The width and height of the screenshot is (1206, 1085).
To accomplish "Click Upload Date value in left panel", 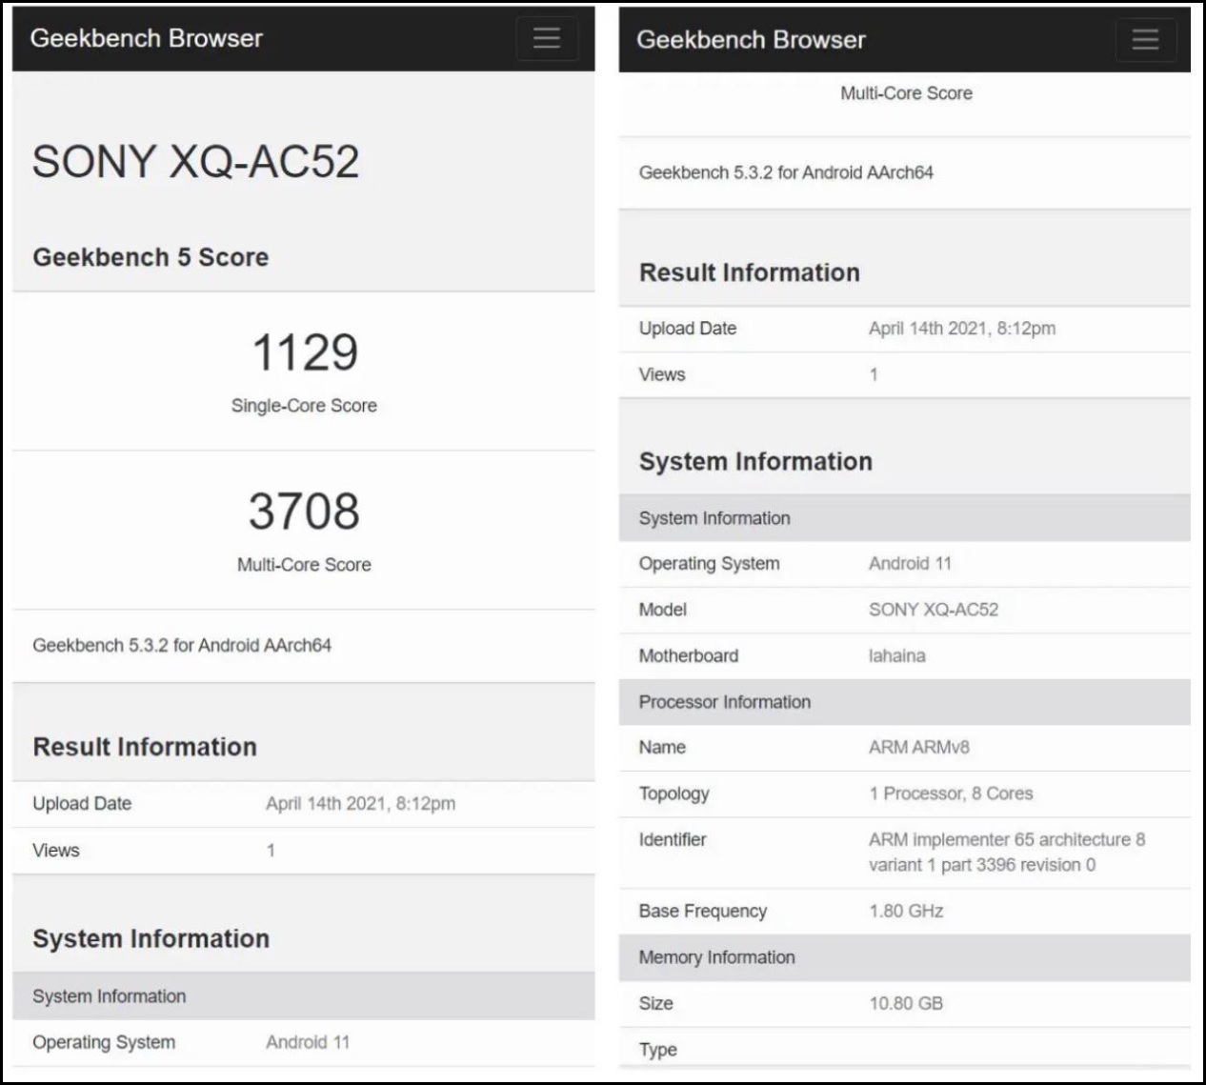I will click(360, 803).
